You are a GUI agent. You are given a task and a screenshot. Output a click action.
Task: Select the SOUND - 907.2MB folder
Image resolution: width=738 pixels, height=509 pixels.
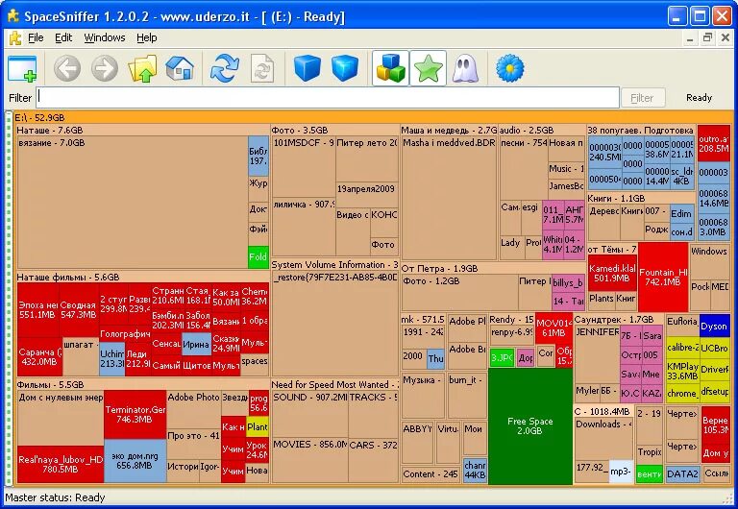(x=309, y=414)
